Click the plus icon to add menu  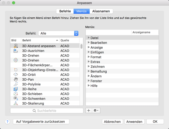click(89, 110)
